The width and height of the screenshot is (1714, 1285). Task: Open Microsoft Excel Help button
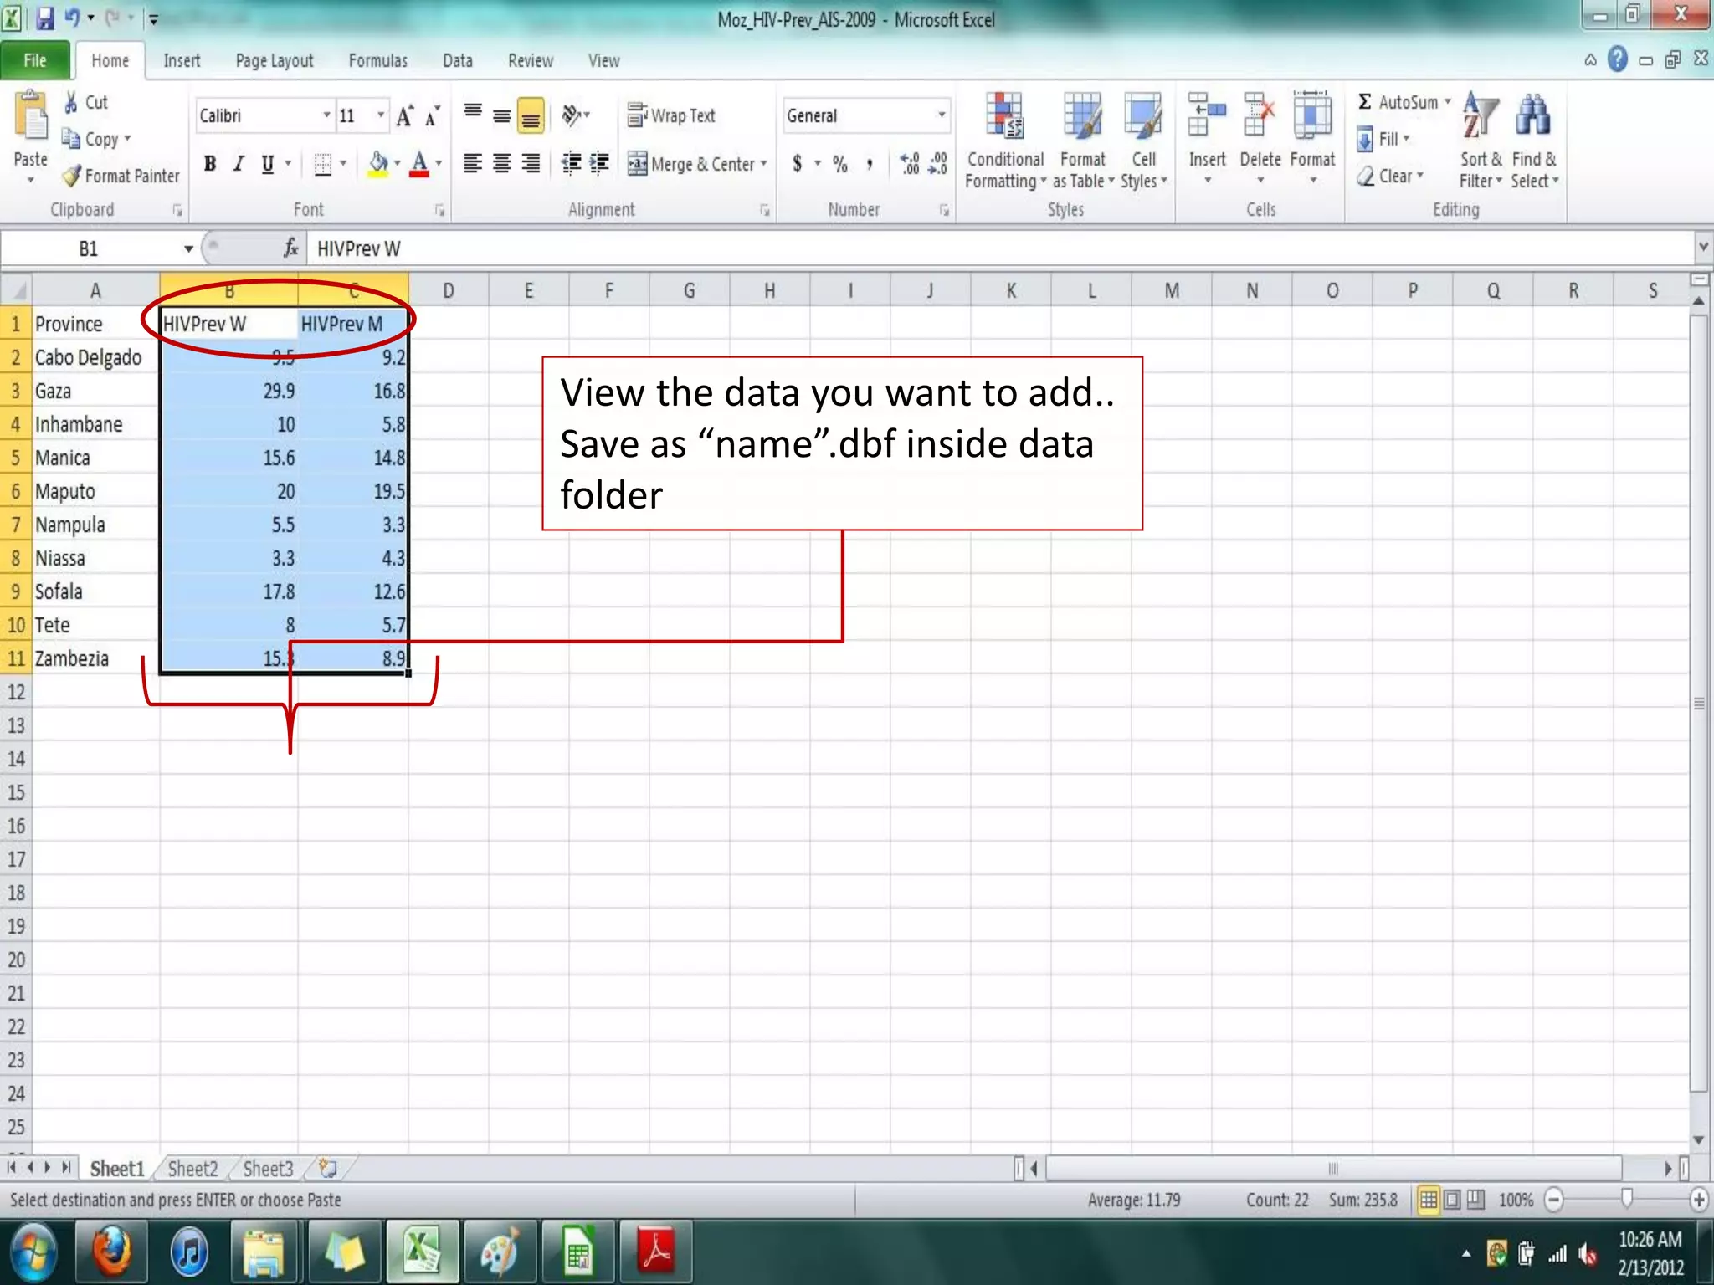coord(1618,59)
